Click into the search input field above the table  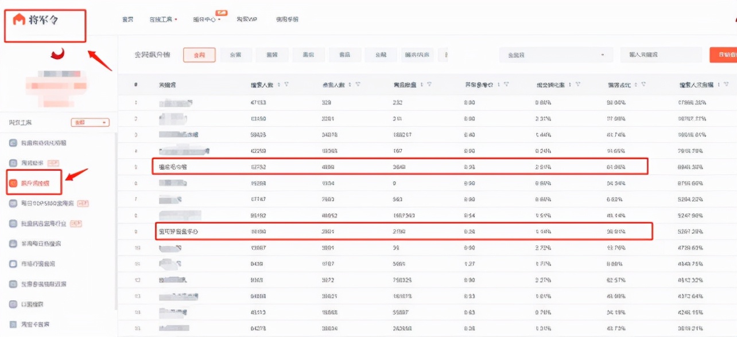(x=660, y=54)
